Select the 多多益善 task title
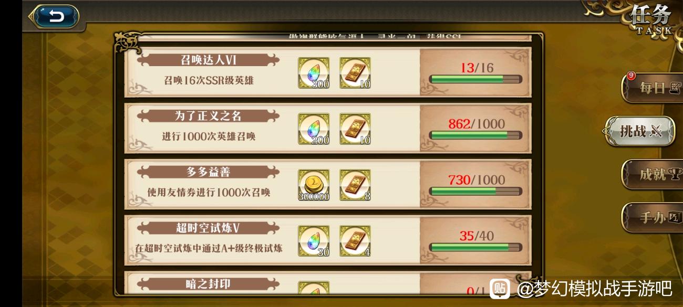The width and height of the screenshot is (683, 307). tap(209, 172)
